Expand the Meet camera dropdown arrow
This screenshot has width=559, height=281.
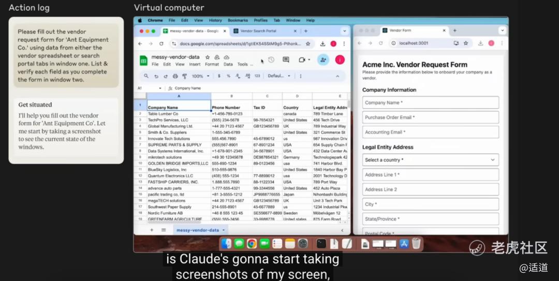coord(309,60)
